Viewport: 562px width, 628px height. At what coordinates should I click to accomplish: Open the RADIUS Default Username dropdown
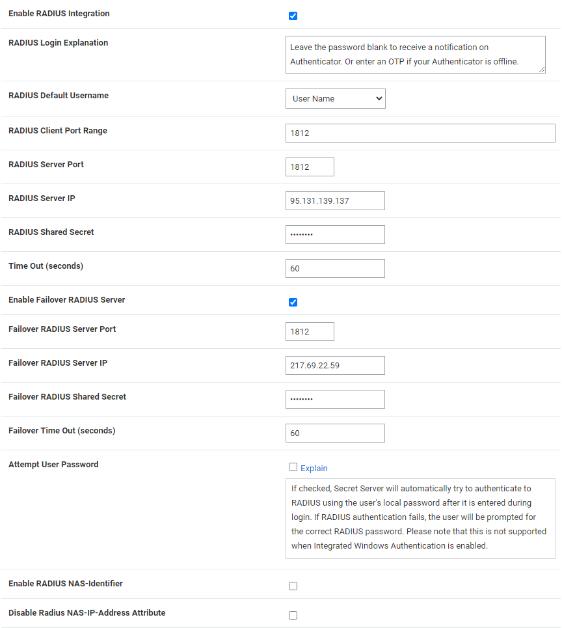335,99
